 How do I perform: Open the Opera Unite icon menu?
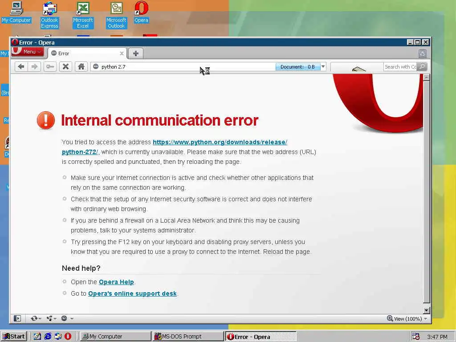[x=51, y=318]
